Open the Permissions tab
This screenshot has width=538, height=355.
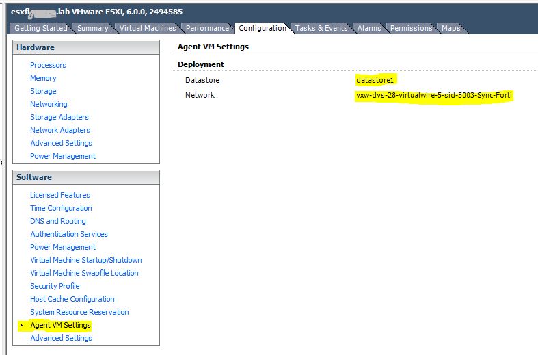[412, 28]
